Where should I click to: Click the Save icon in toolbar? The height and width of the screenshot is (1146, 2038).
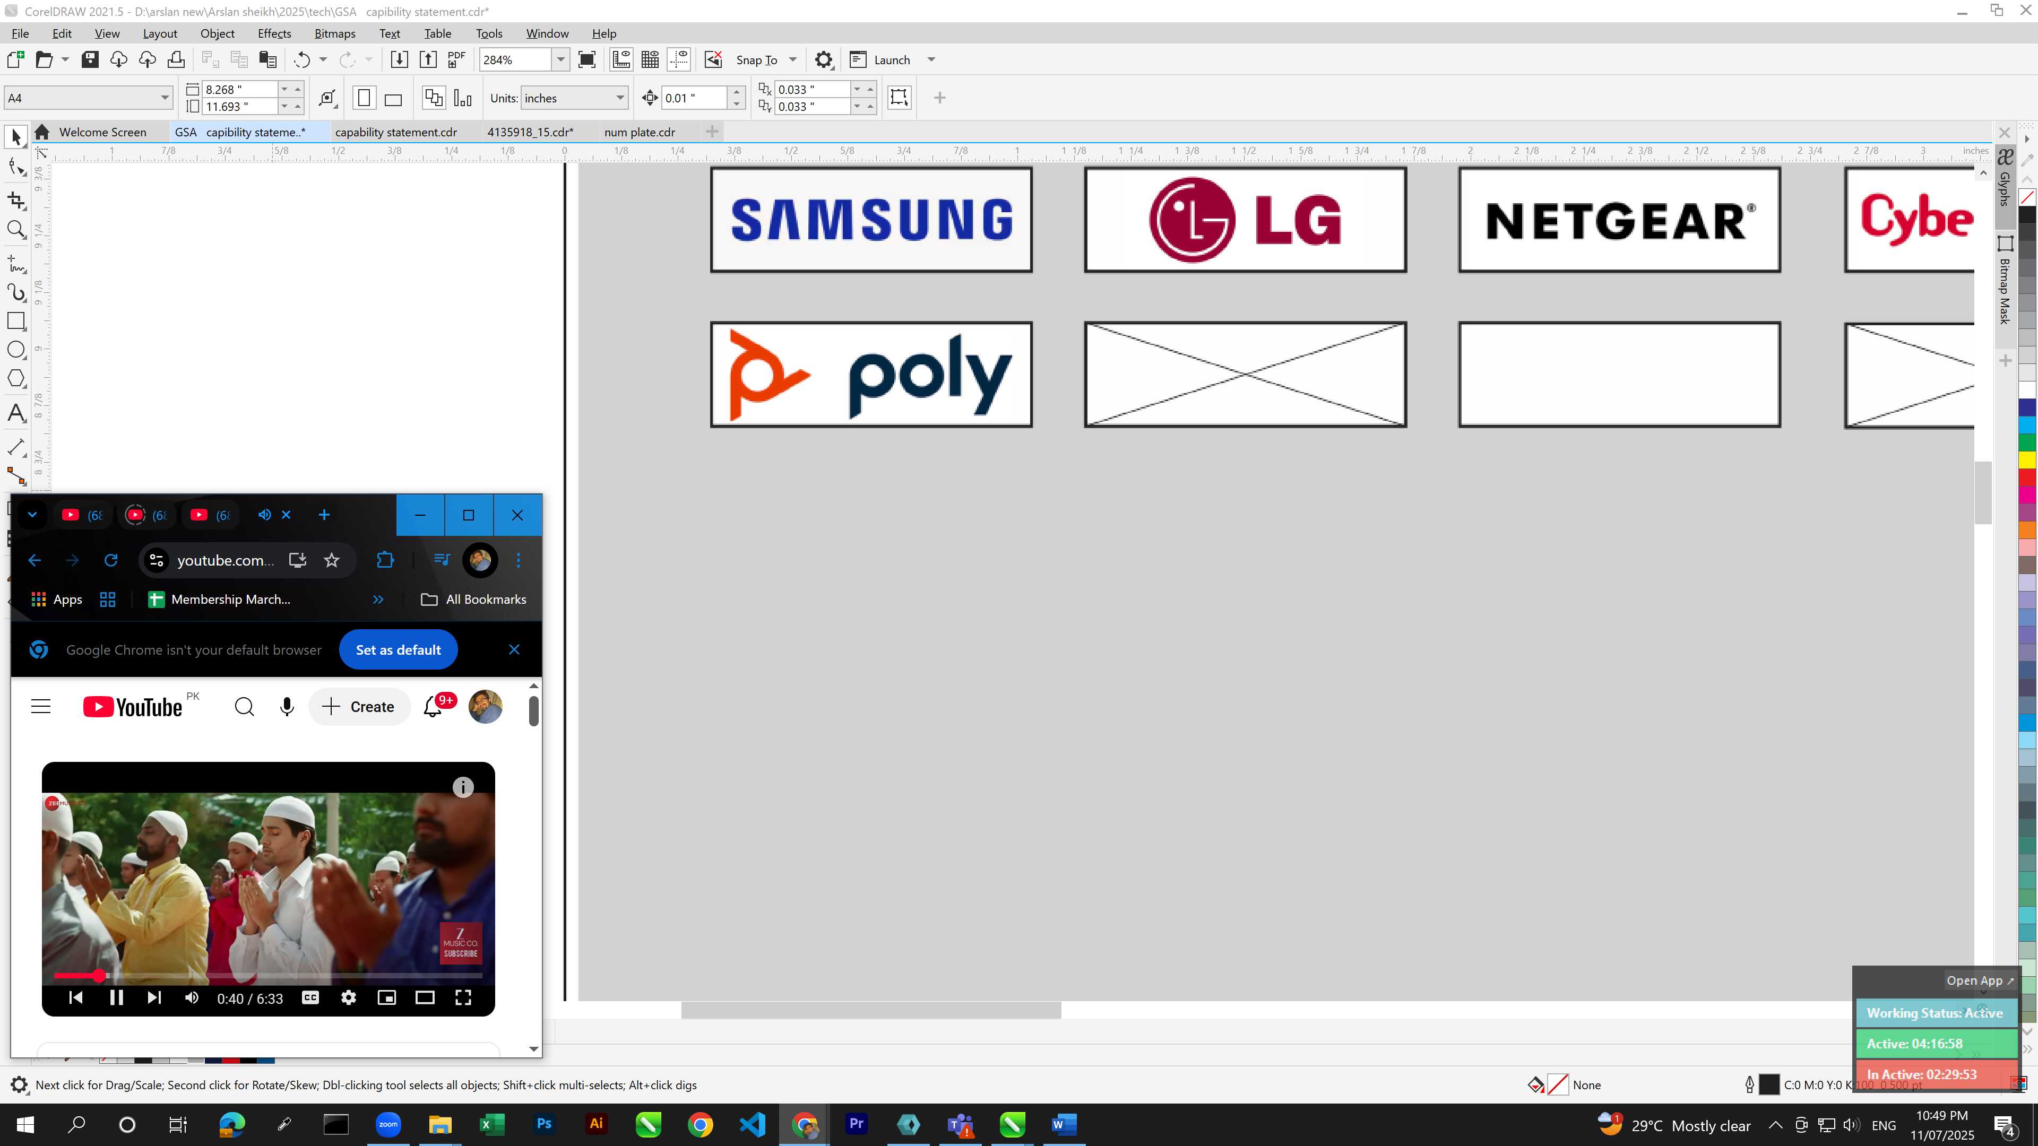click(90, 59)
